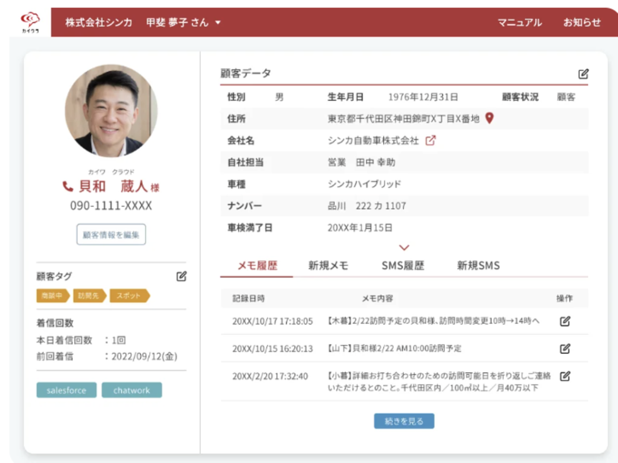Click the map pin next to the address
Viewport: 618px width, 463px height.
click(489, 119)
